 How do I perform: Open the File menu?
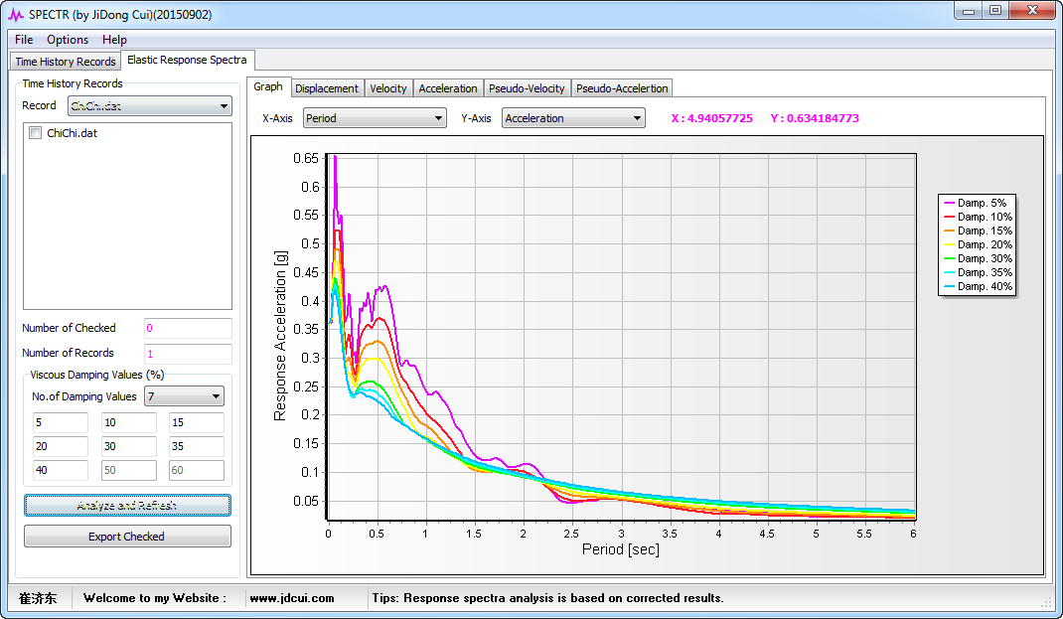click(x=24, y=40)
